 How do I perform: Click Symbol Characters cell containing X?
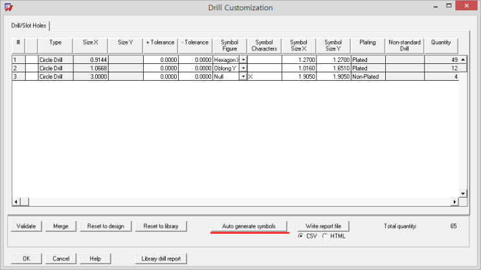click(264, 76)
